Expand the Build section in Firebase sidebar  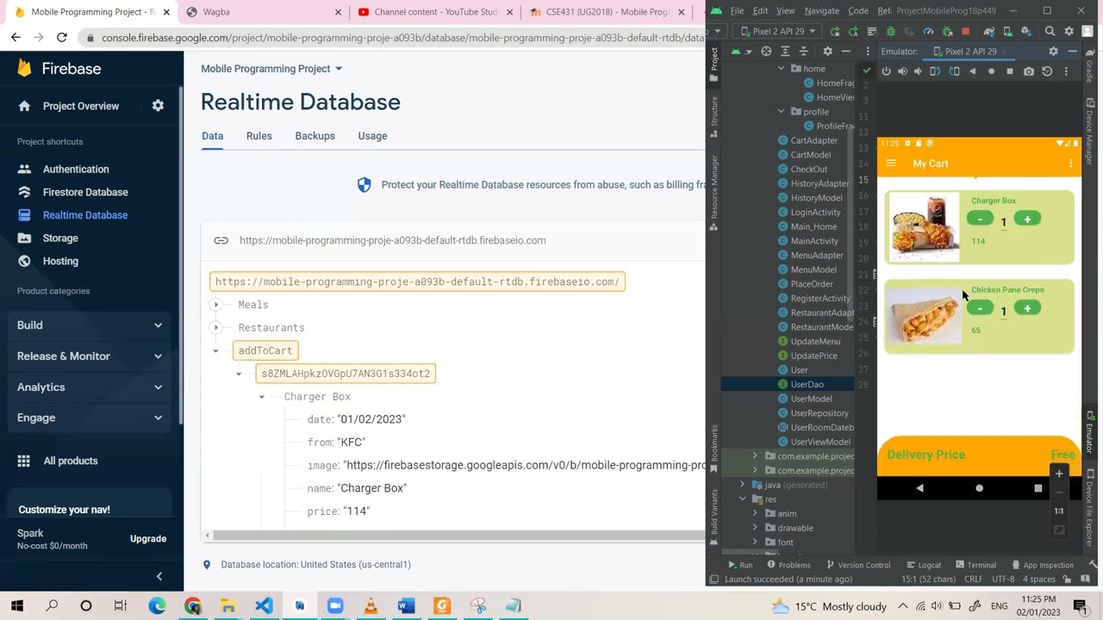point(90,325)
